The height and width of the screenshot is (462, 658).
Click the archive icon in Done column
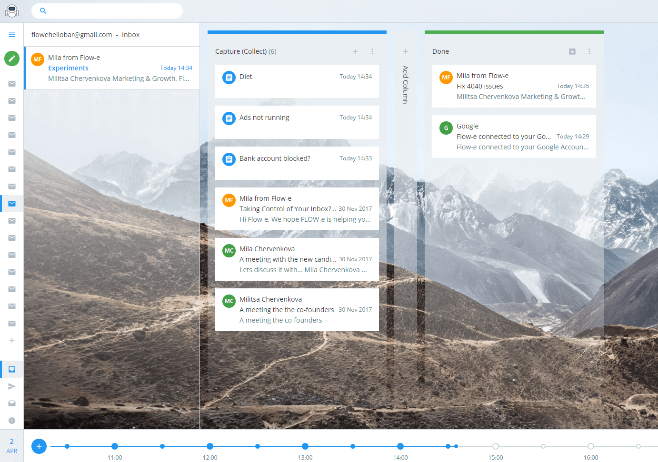coord(572,51)
